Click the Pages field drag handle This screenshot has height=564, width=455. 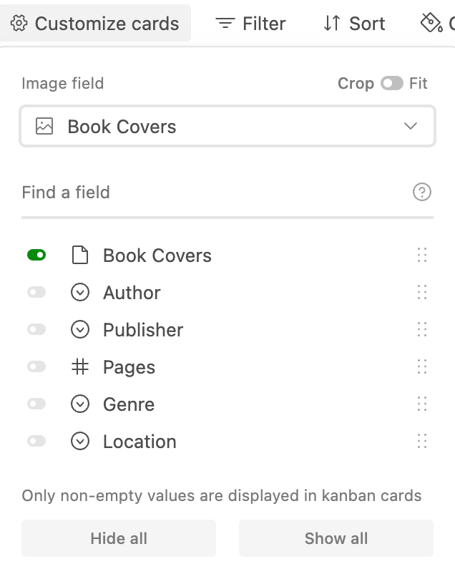422,367
